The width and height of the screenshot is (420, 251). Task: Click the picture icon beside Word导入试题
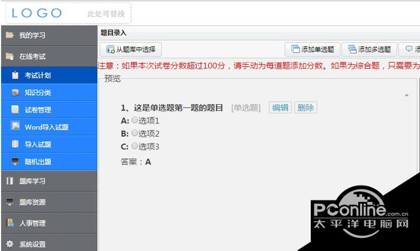point(15,126)
